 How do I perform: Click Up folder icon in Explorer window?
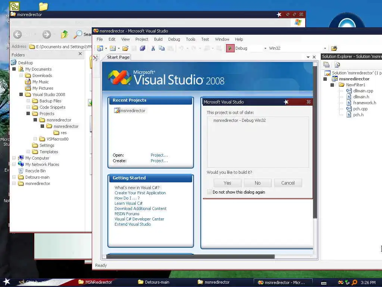tap(65, 34)
